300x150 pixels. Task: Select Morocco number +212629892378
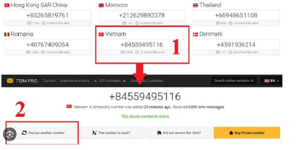pyautogui.click(x=142, y=15)
